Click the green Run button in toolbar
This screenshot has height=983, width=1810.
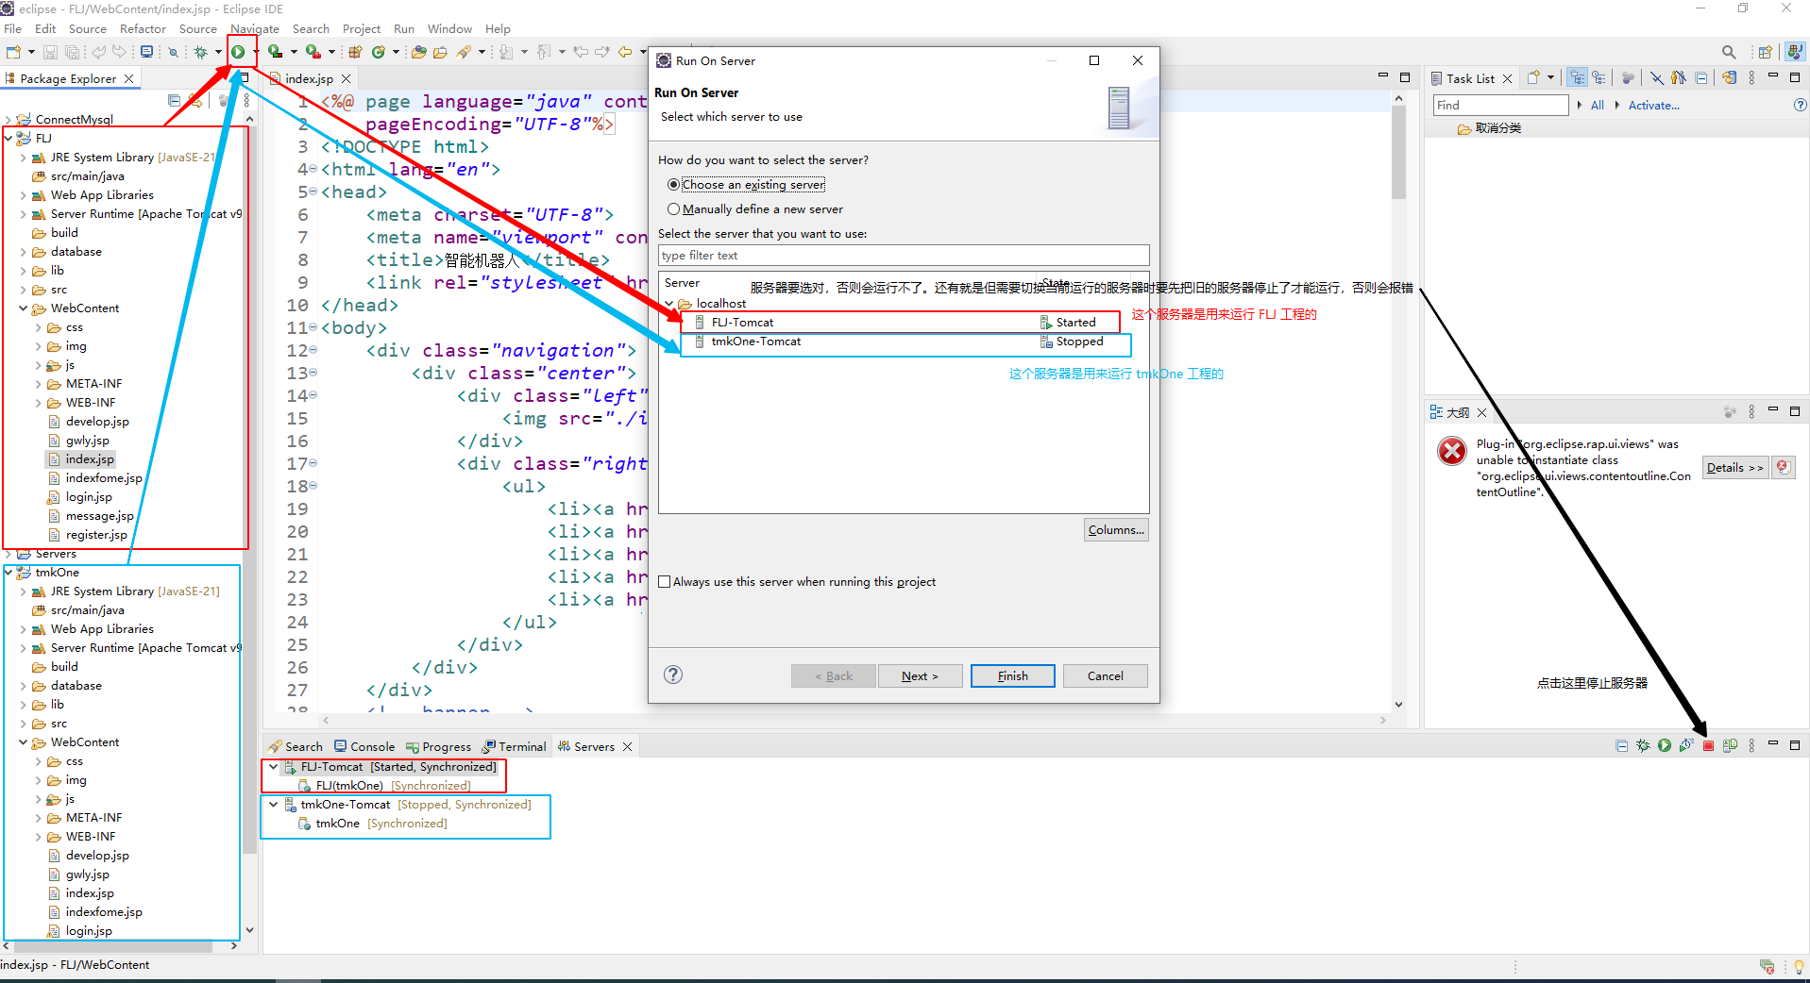[239, 52]
